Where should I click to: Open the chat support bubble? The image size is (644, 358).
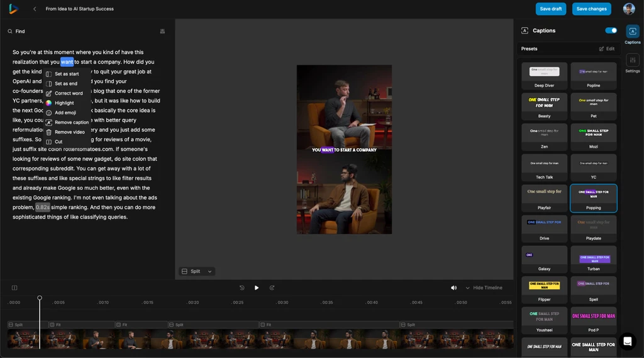pyautogui.click(x=626, y=341)
